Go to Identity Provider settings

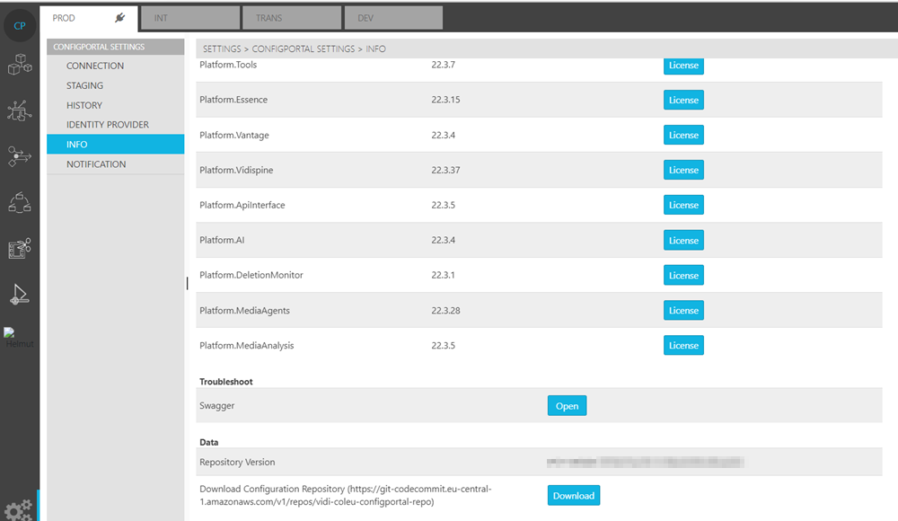point(108,125)
